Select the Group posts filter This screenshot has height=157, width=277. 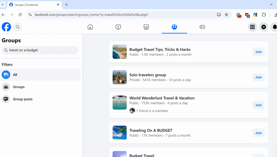coord(40,99)
